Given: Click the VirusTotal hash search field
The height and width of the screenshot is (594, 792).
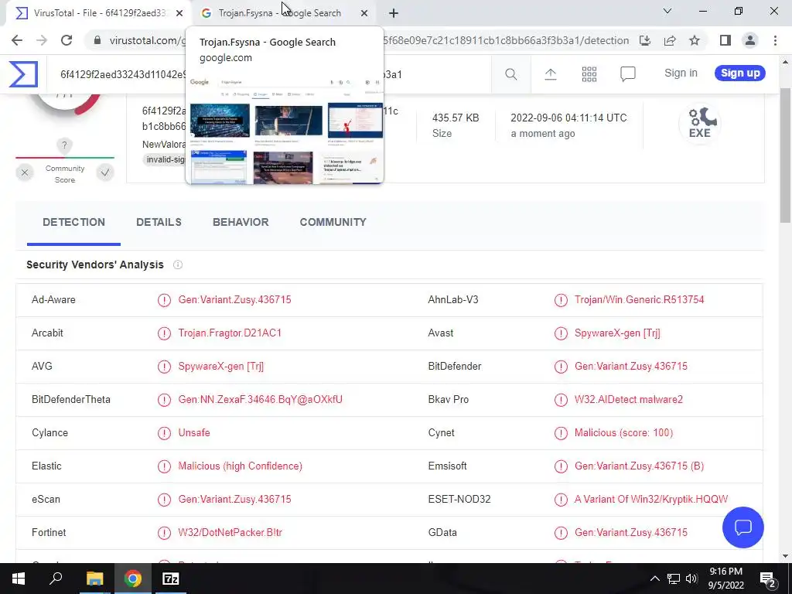Looking at the screenshot, I should pyautogui.click(x=268, y=74).
